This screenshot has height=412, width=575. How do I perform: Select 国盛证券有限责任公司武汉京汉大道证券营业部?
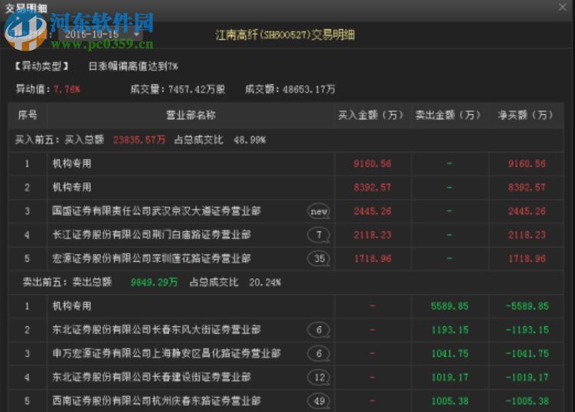pos(156,211)
